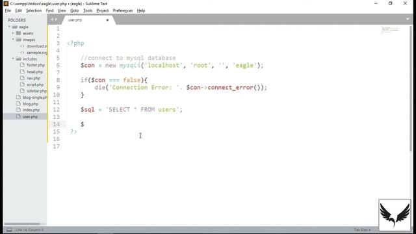Collapse the eagle root folder

(x=9, y=27)
